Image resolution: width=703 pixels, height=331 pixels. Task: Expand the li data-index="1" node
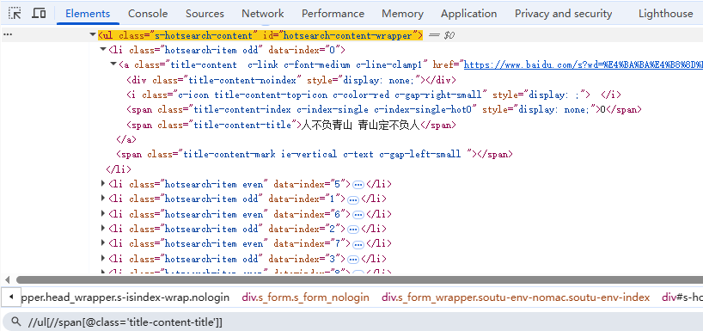(103, 199)
